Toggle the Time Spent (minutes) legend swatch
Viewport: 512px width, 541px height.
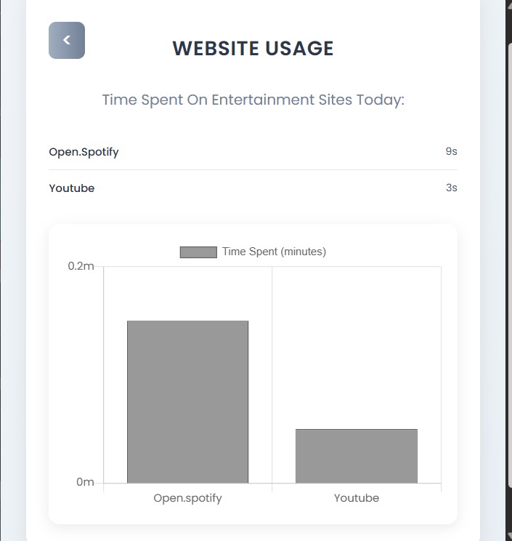(198, 252)
